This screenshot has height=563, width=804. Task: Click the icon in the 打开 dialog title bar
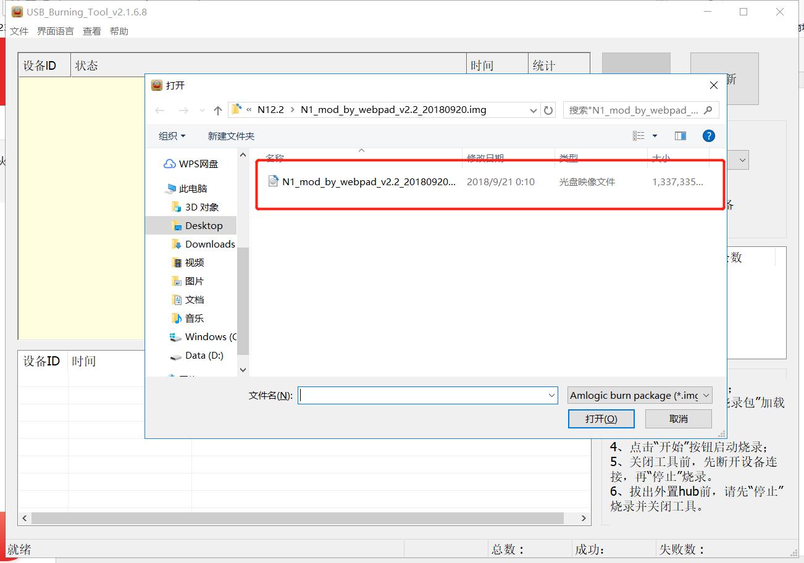tap(157, 85)
